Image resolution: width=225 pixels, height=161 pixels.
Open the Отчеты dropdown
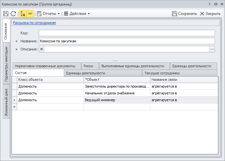pos(48,14)
